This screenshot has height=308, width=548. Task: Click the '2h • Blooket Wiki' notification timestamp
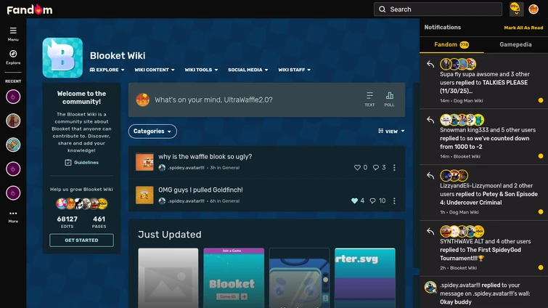pos(458,268)
